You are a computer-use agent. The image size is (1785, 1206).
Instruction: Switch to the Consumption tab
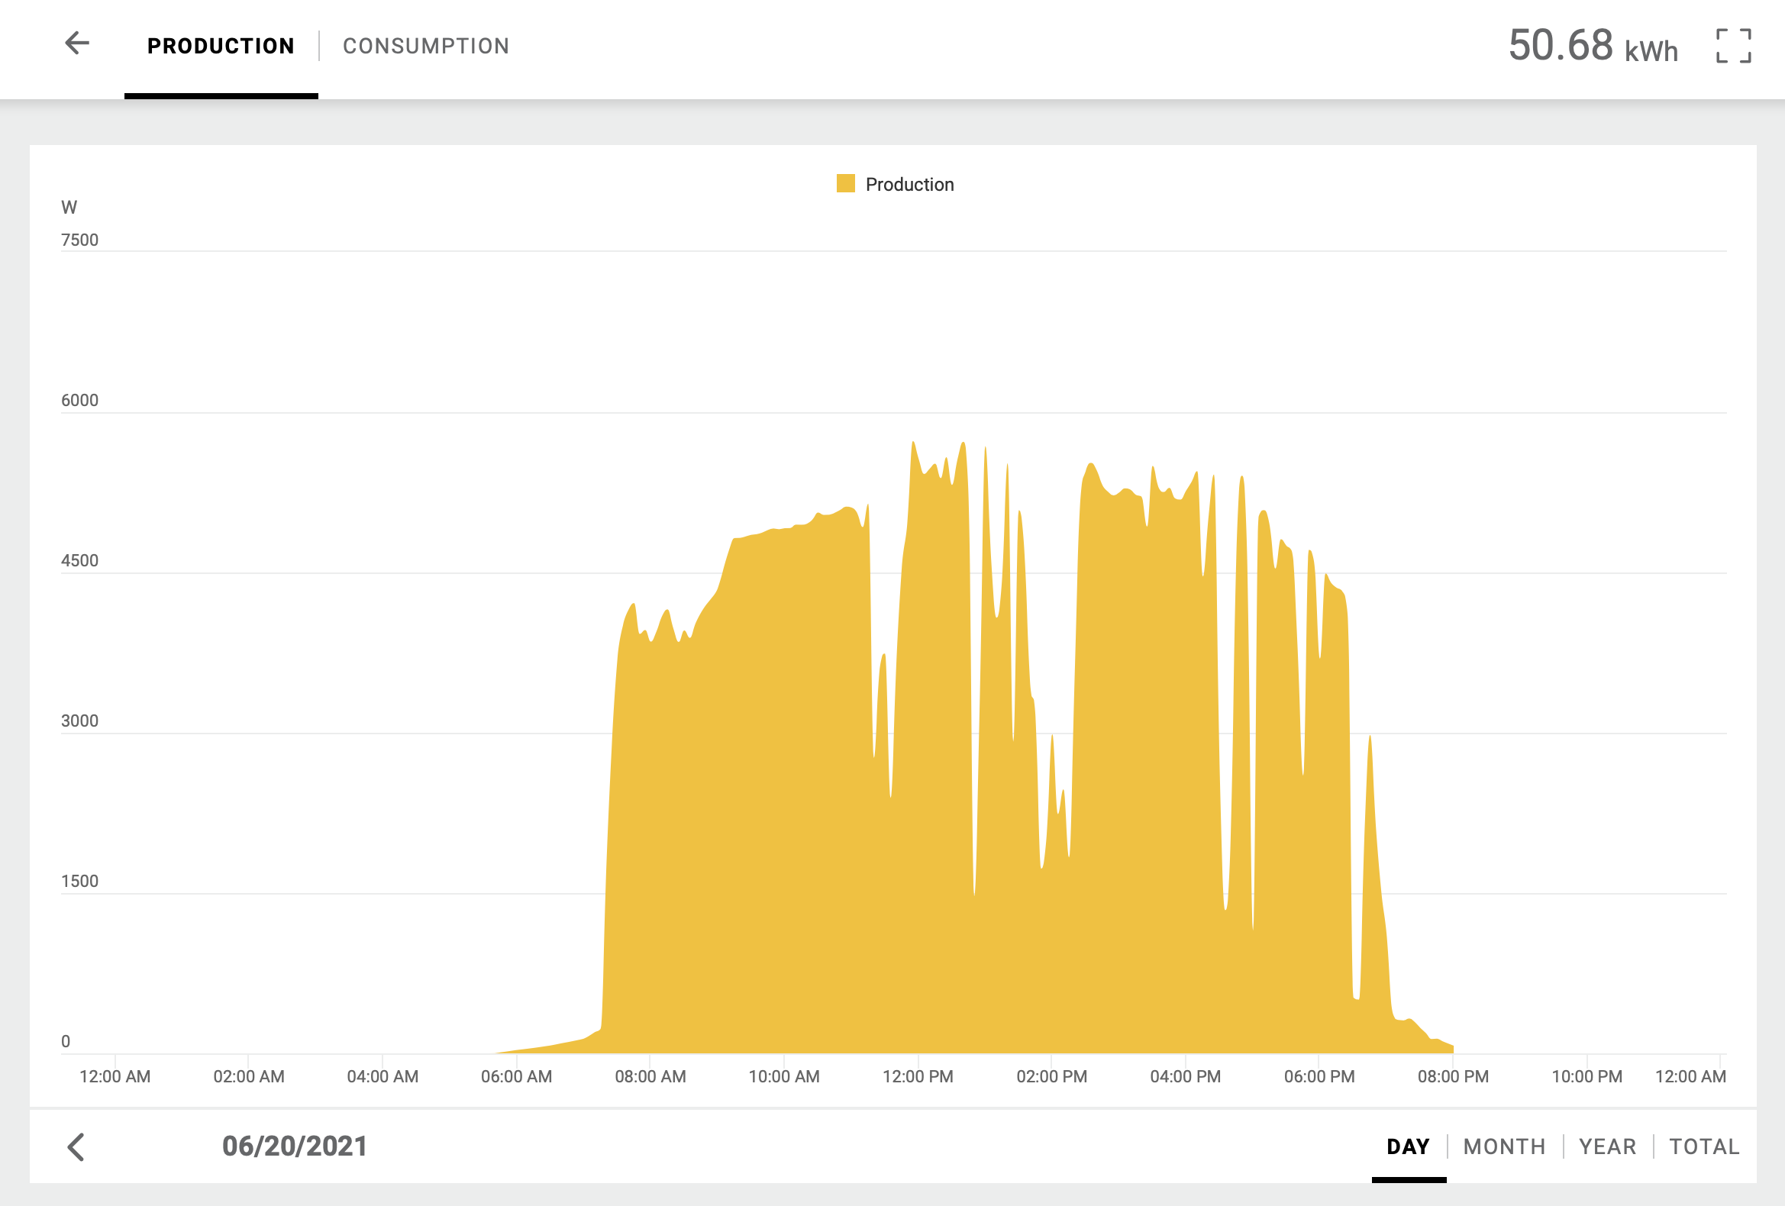point(425,46)
